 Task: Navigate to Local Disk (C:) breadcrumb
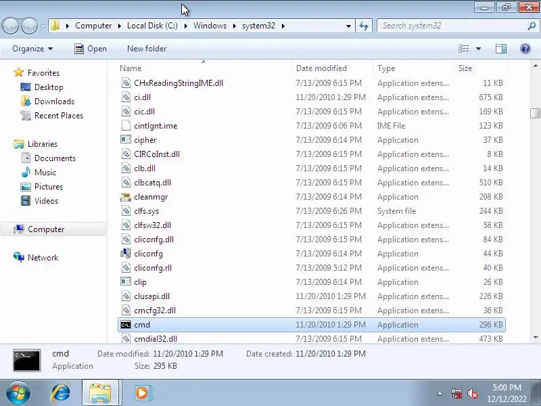152,26
